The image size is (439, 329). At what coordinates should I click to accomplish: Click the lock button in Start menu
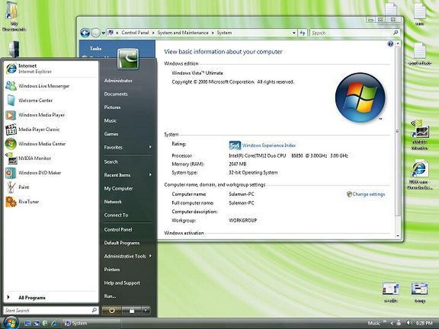[x=132, y=310]
